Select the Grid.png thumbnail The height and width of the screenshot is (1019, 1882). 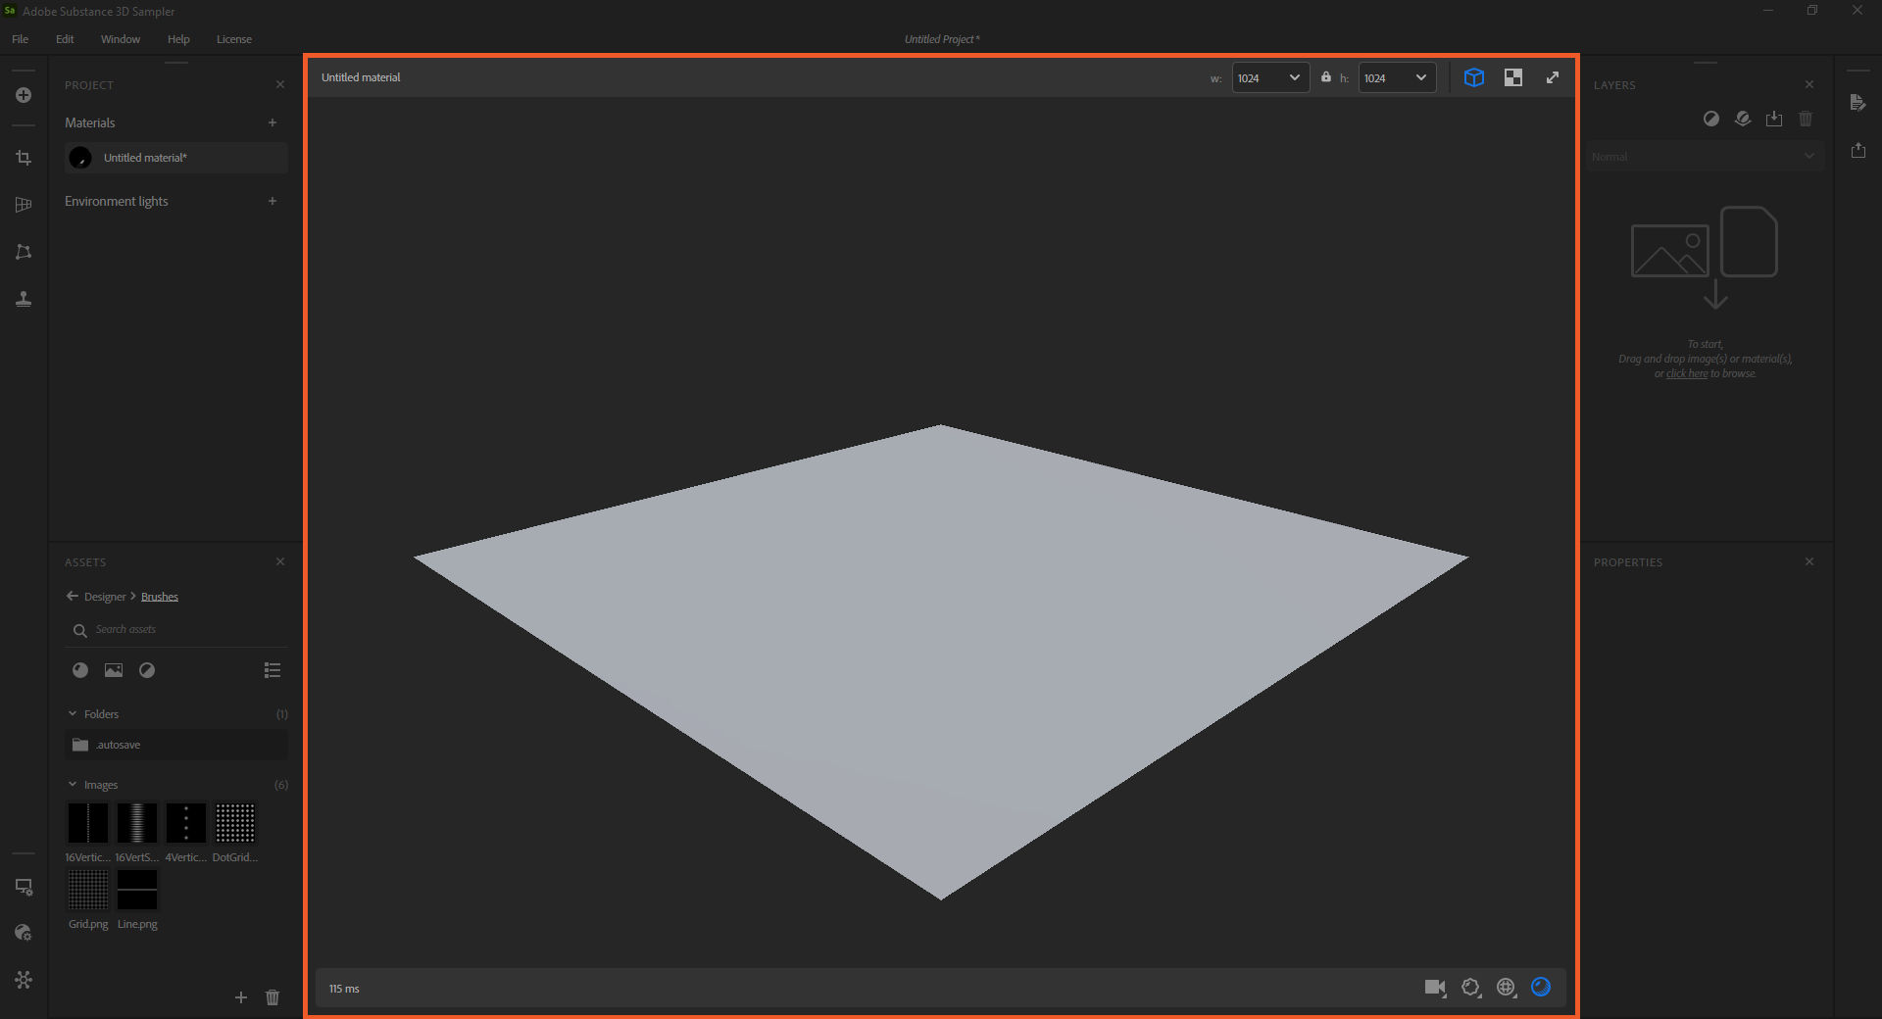[88, 890]
